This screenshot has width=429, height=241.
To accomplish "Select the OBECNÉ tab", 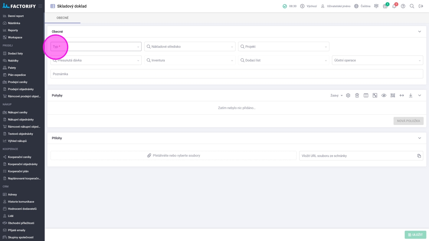I will coord(62,18).
